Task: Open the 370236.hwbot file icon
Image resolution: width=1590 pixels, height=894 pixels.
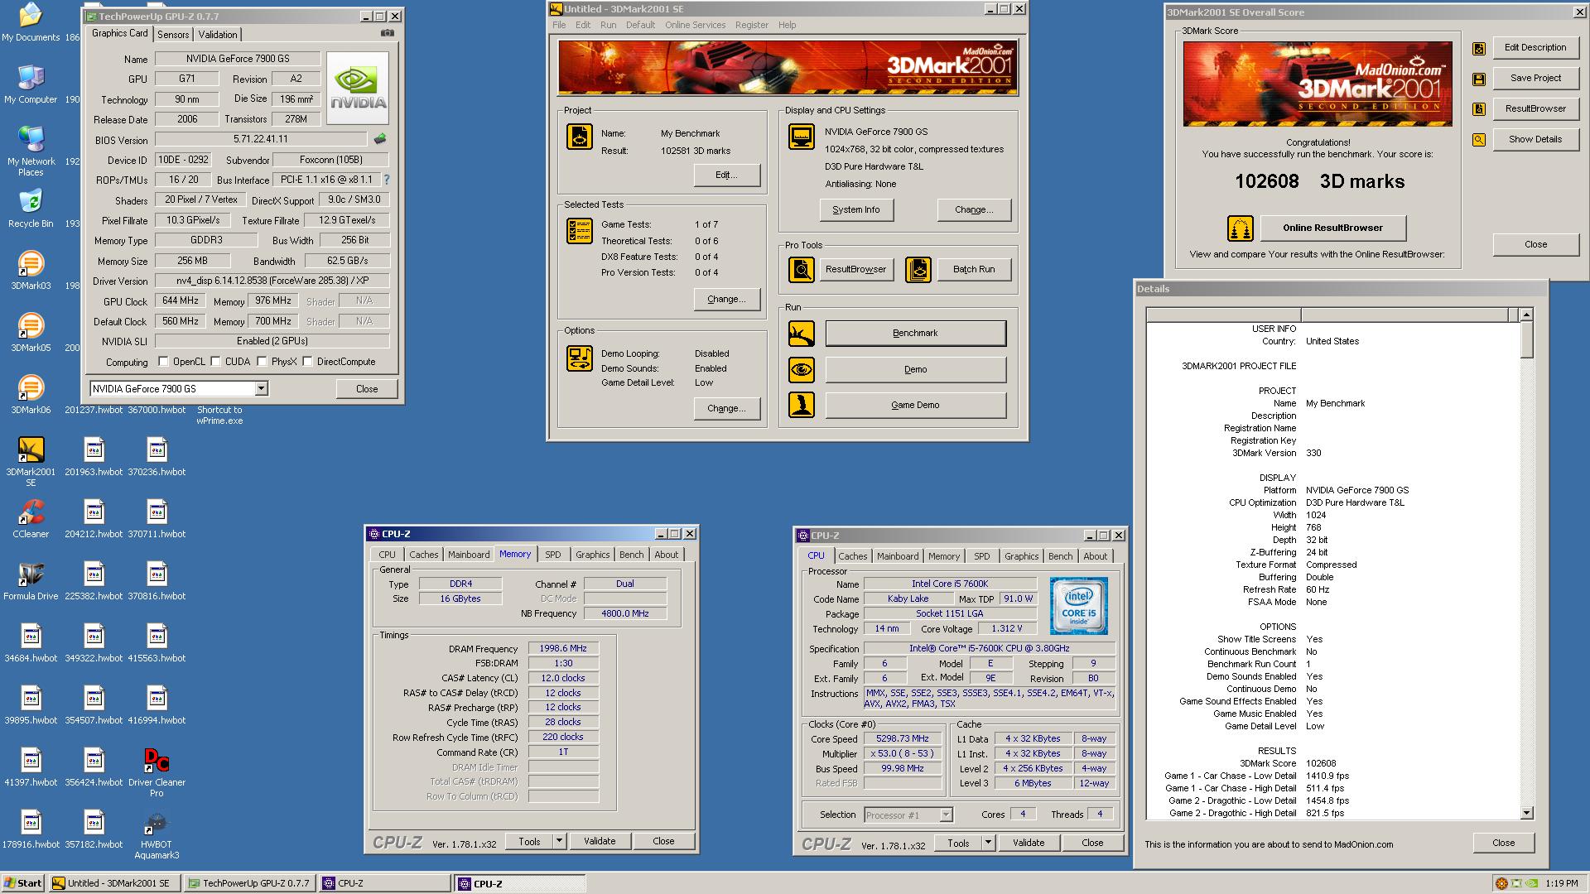Action: click(157, 457)
